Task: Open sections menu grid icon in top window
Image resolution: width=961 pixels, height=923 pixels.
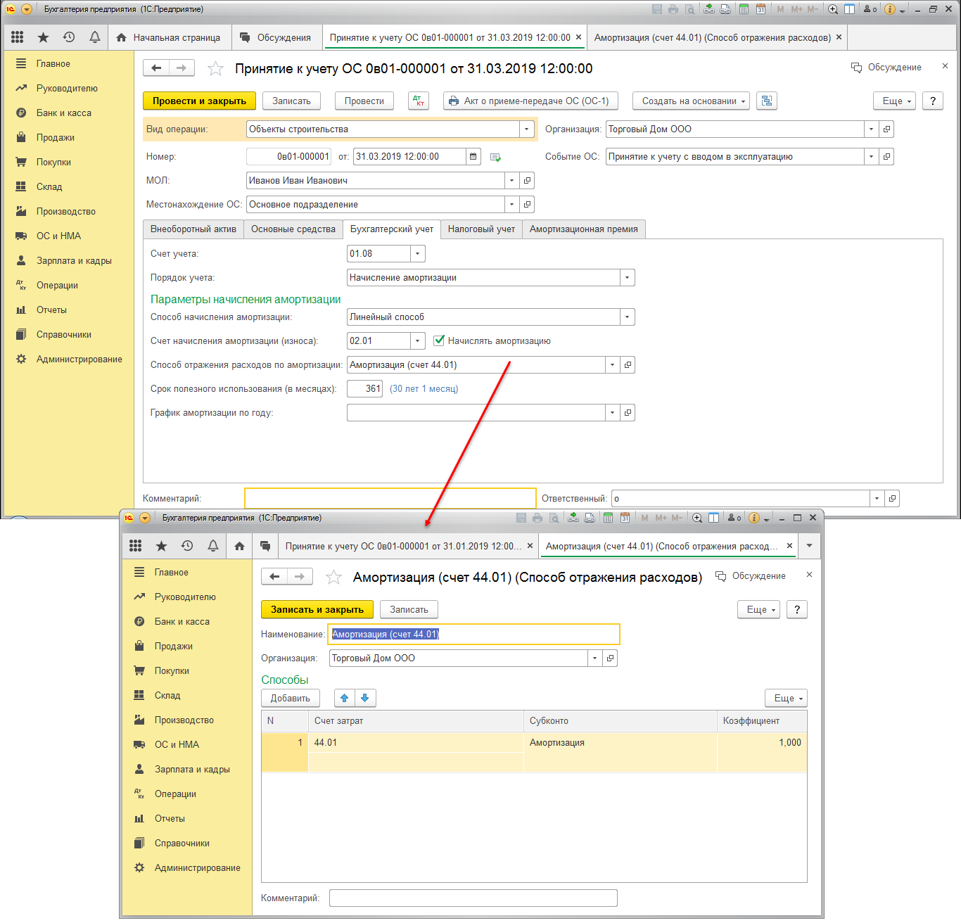Action: tap(18, 37)
